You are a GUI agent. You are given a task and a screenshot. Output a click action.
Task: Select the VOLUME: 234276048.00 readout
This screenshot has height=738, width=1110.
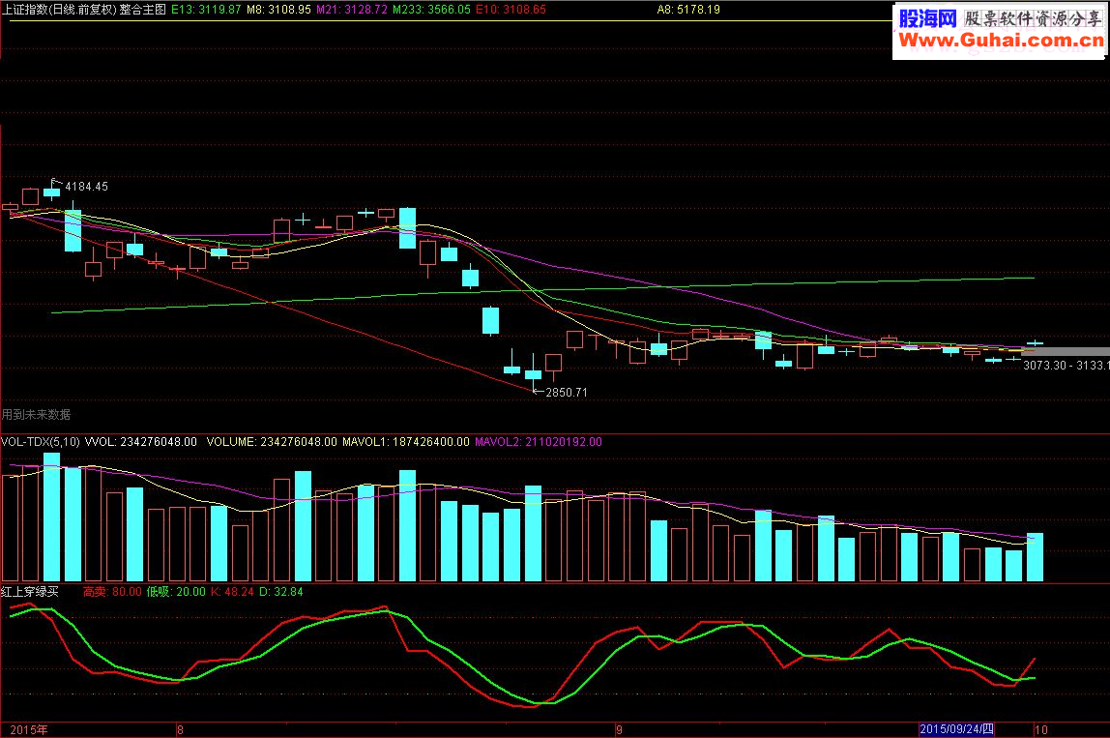coord(272,441)
